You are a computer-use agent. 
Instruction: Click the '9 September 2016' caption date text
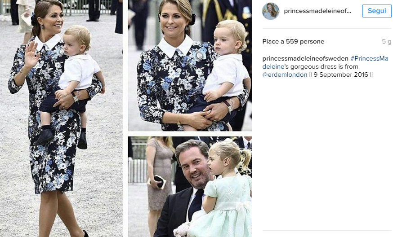pos(341,75)
